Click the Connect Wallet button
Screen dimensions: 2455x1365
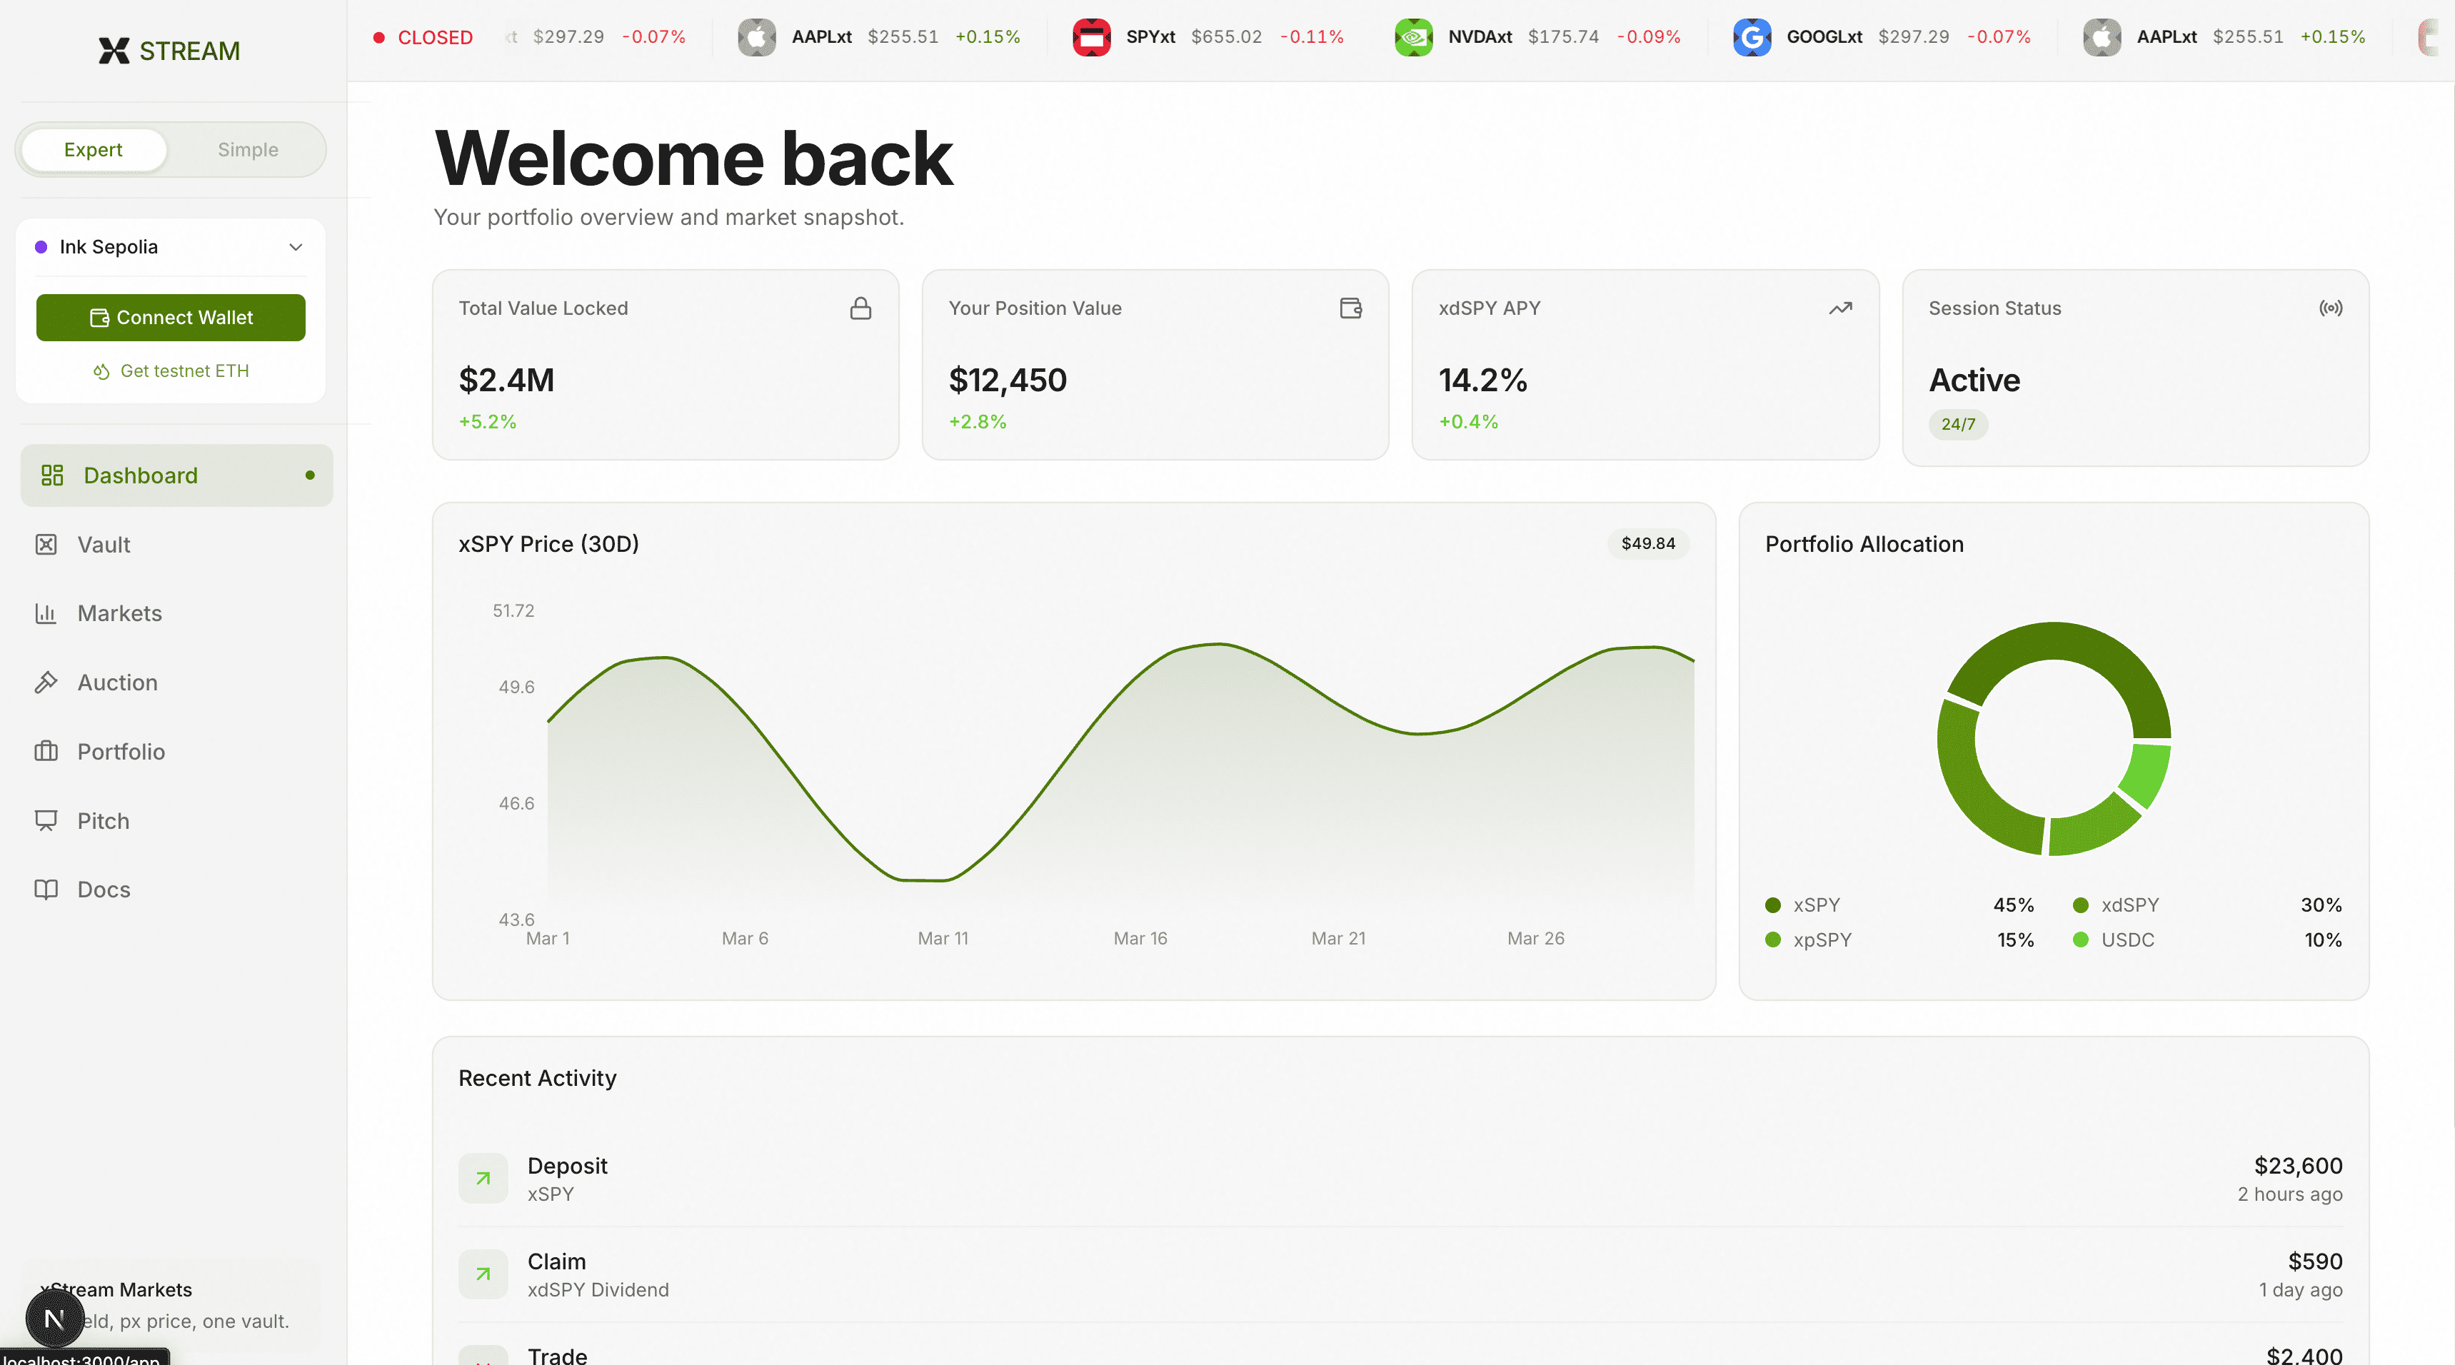click(x=171, y=317)
